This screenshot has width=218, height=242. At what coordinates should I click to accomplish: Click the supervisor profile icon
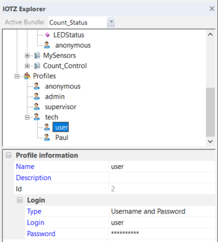click(x=37, y=107)
